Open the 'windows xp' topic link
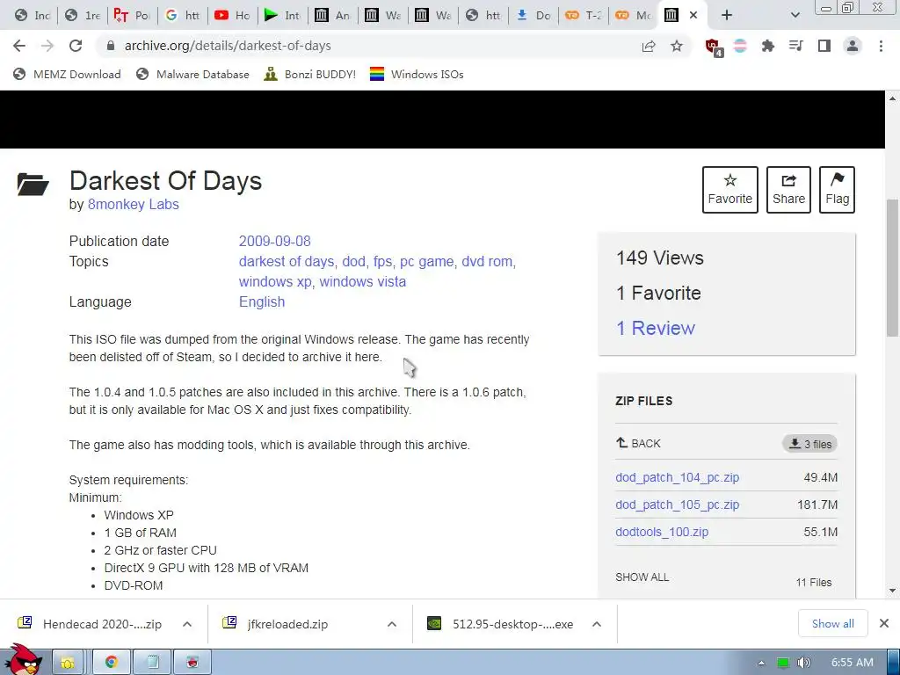 (x=275, y=282)
